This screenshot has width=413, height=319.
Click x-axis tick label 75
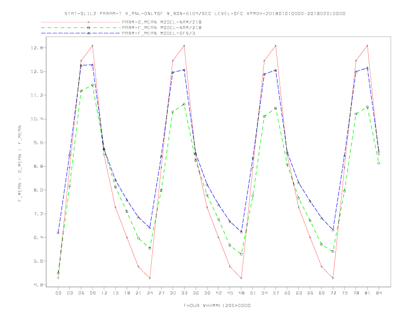point(345,293)
